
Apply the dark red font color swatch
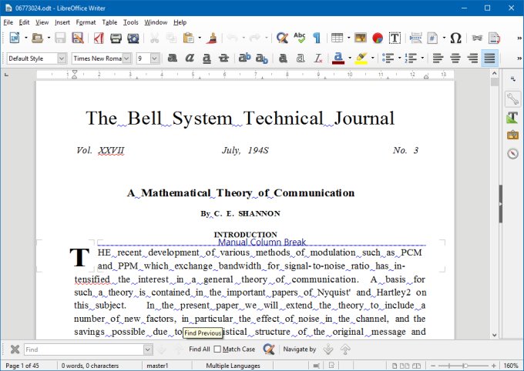pos(338,58)
